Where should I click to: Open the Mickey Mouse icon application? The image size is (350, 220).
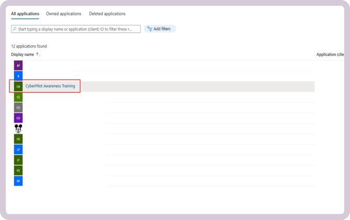pos(18,128)
